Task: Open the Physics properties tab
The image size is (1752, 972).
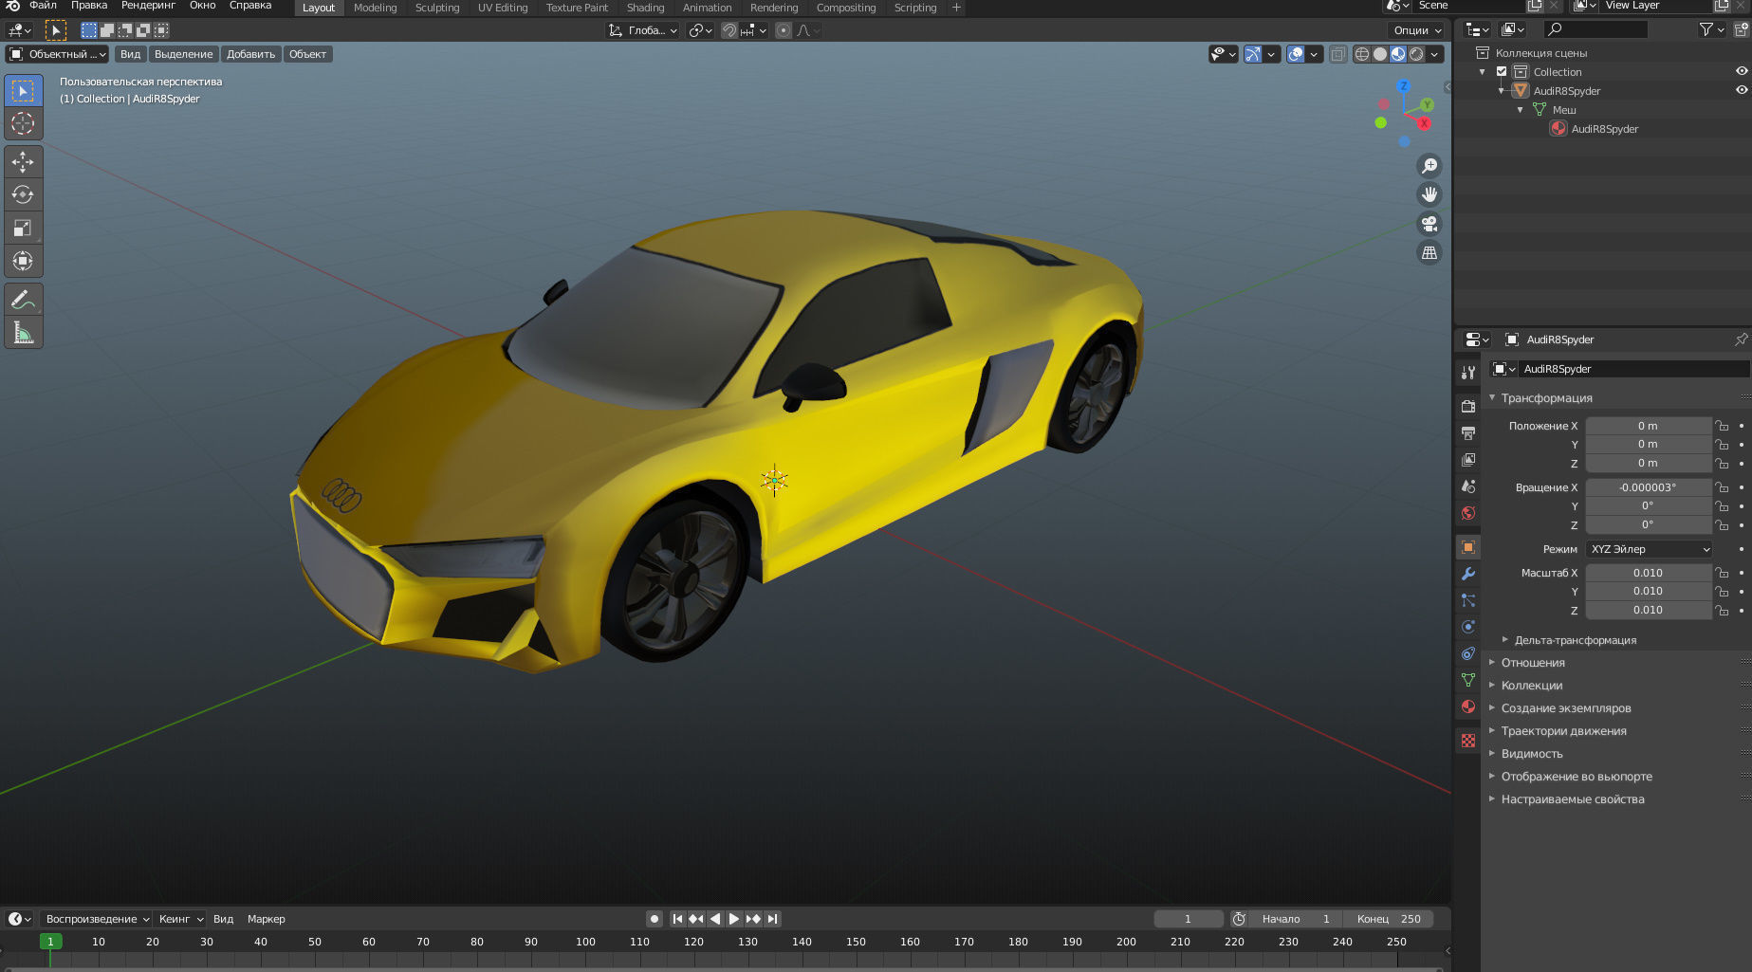Action: pos(1468,627)
